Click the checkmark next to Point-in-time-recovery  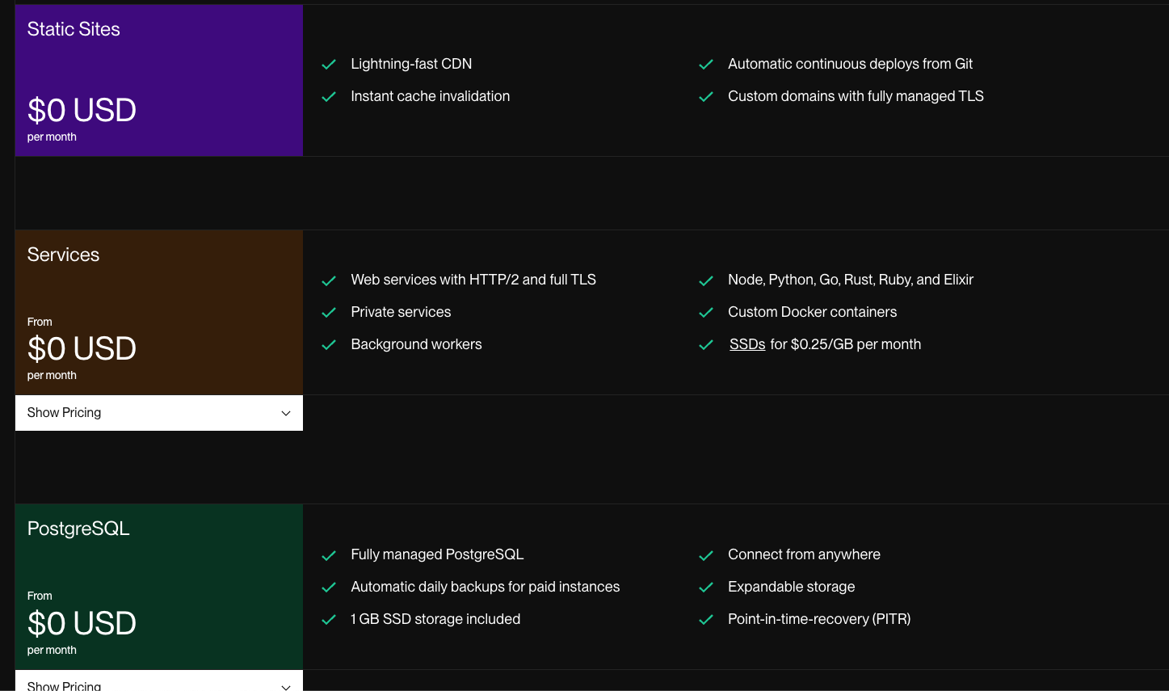(706, 620)
